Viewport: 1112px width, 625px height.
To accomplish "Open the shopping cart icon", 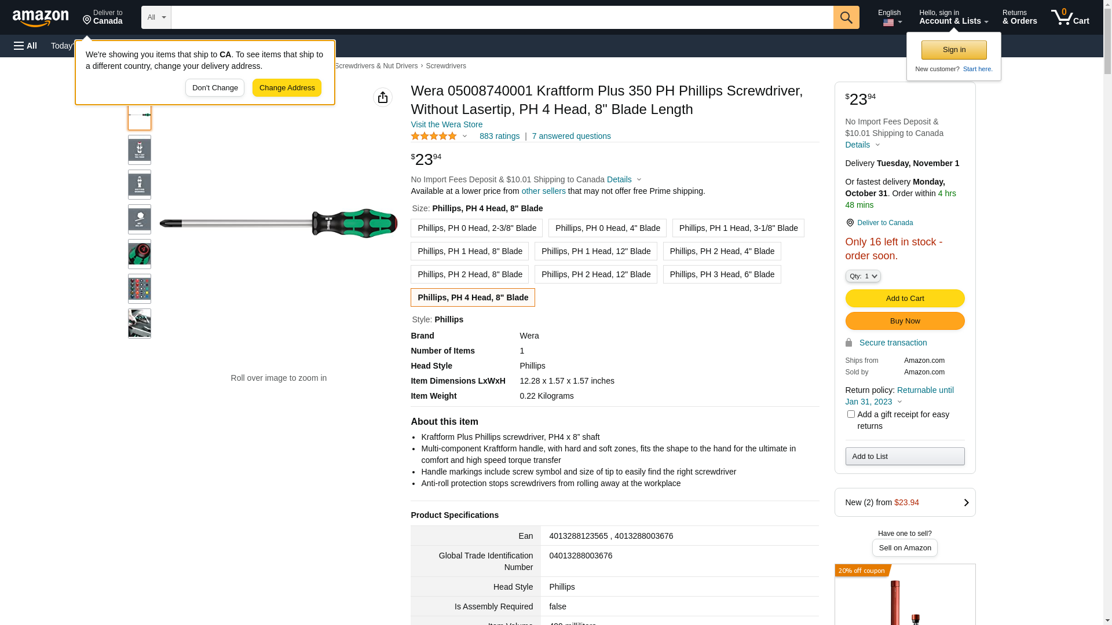I will coord(1069,17).
